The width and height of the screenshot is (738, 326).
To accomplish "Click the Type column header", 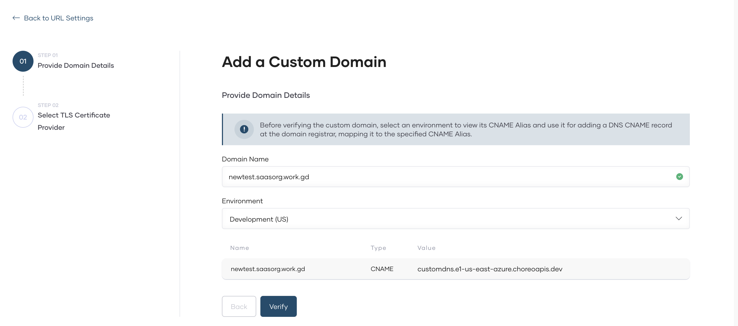I will pos(378,248).
